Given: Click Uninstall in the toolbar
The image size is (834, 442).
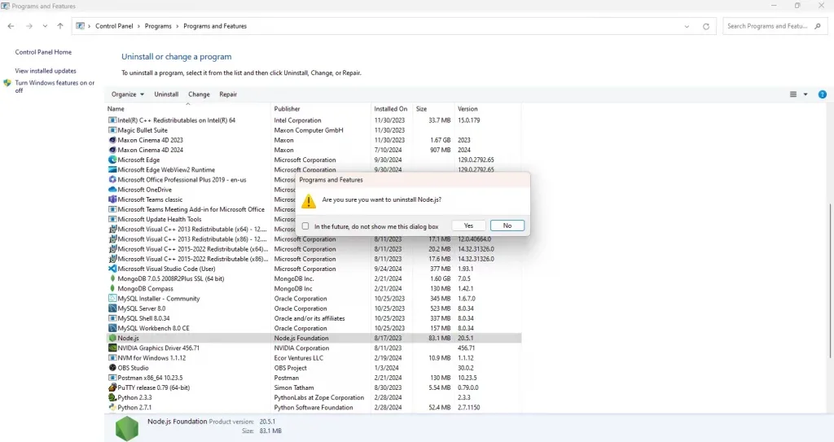Looking at the screenshot, I should 166,94.
